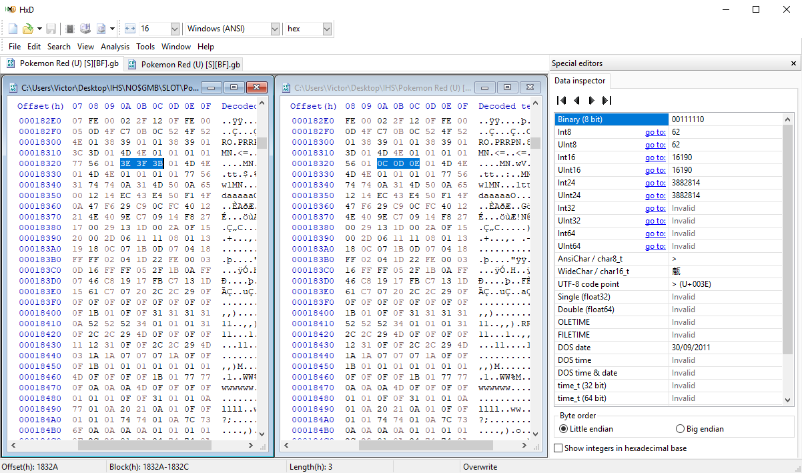Viewport: 802px width, 473px height.
Task: Restore the inactive IHS\Pokemon Red child window
Action: pyautogui.click(x=507, y=87)
